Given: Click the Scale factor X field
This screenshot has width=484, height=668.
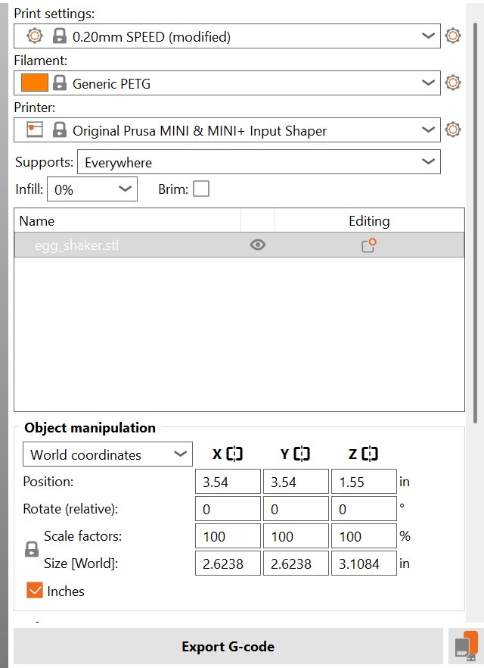Looking at the screenshot, I should click(x=228, y=536).
